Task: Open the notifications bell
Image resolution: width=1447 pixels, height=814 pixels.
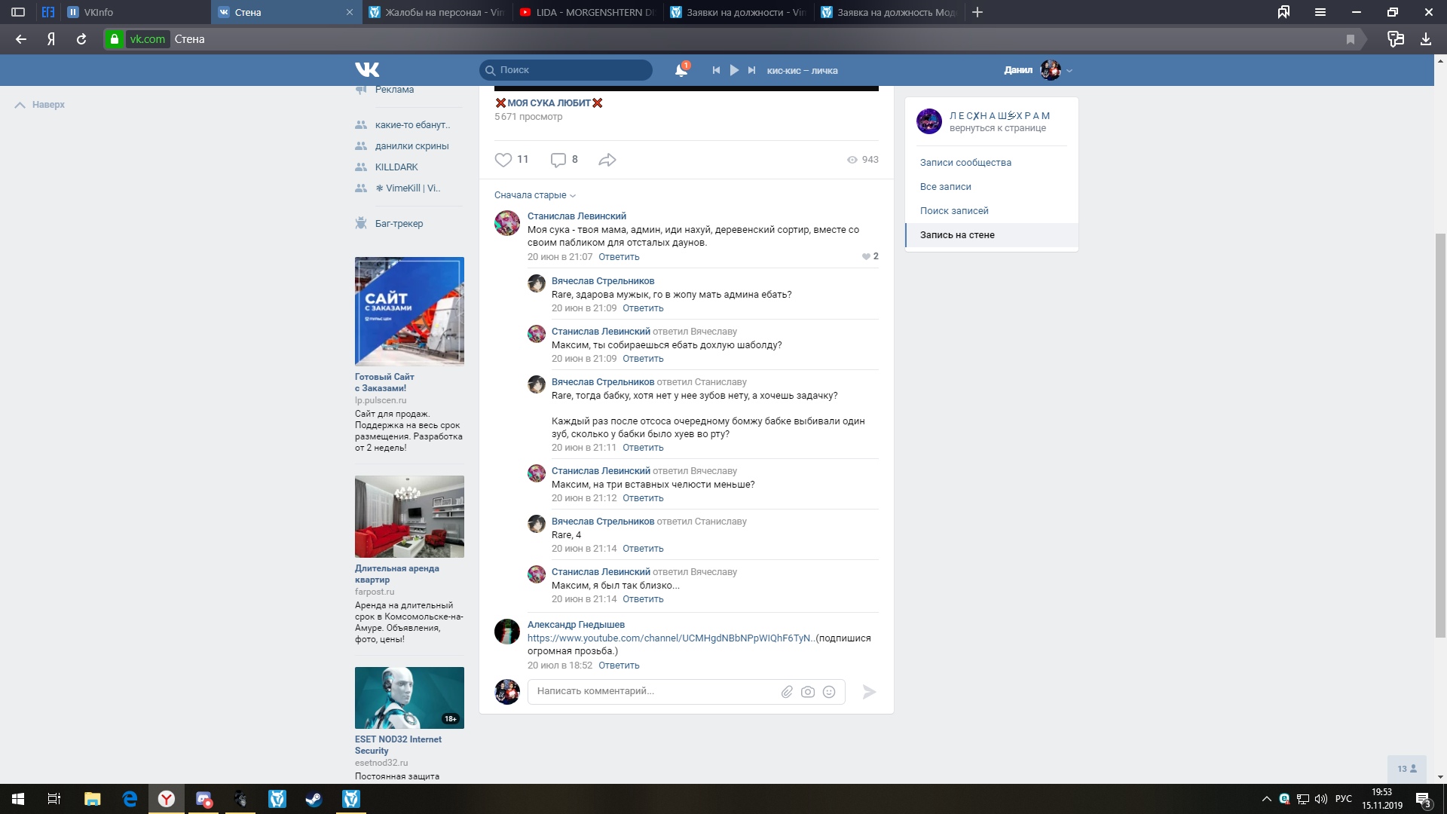Action: [x=681, y=70]
